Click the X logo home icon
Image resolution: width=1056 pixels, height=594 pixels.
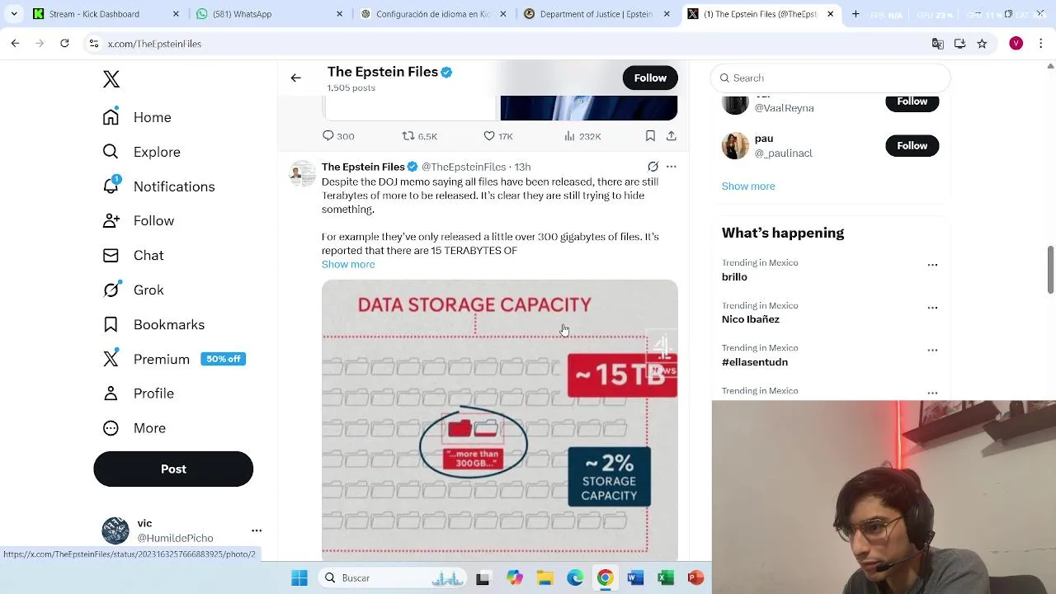tap(111, 79)
